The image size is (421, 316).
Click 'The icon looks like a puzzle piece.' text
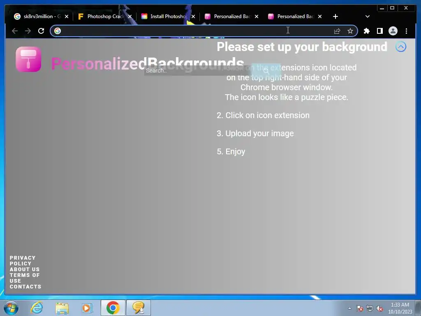(x=287, y=97)
